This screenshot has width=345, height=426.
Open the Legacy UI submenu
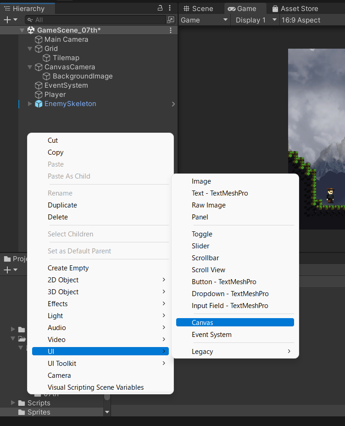(x=235, y=352)
